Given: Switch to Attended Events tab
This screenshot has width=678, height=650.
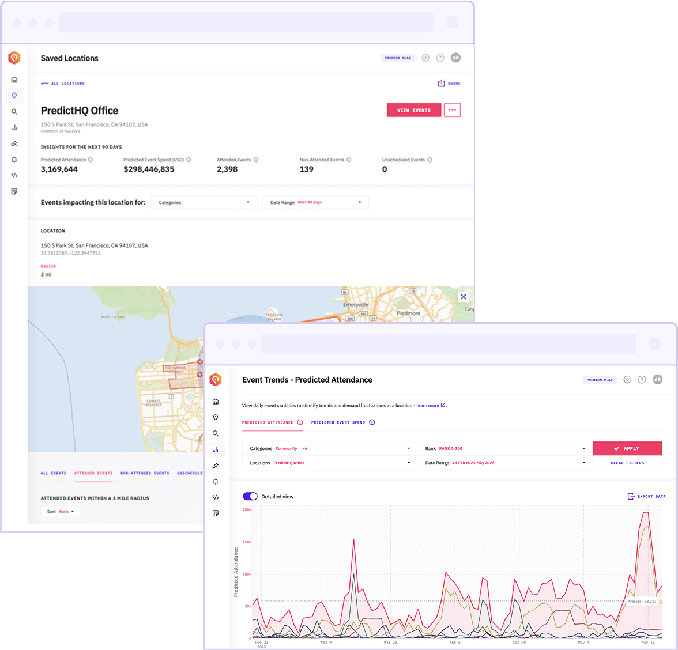Looking at the screenshot, I should pyautogui.click(x=93, y=473).
